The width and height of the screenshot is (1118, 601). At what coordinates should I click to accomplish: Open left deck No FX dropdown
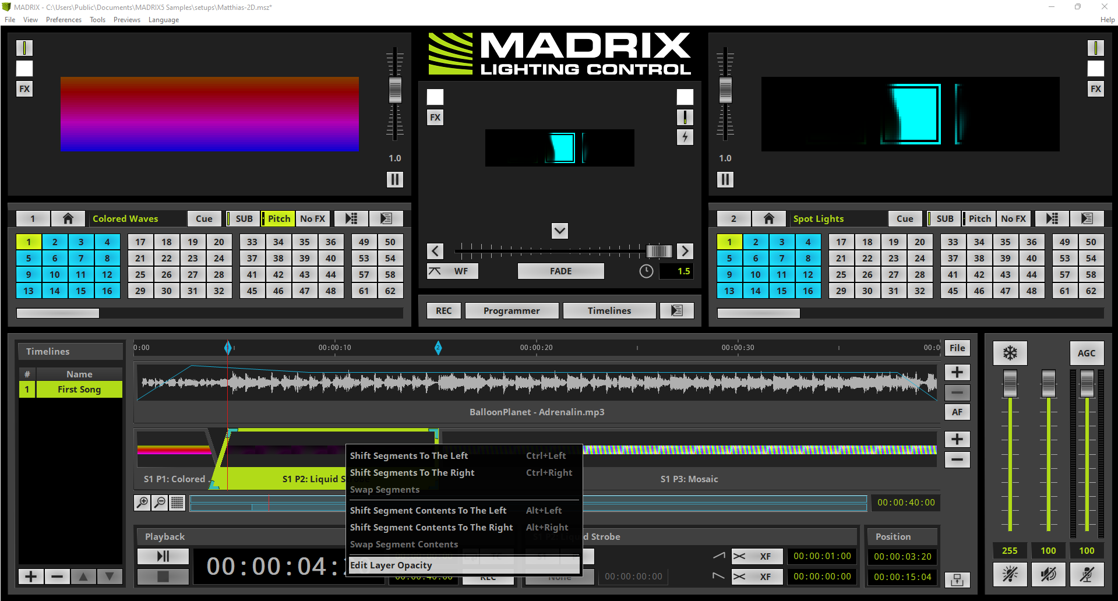pyautogui.click(x=313, y=218)
